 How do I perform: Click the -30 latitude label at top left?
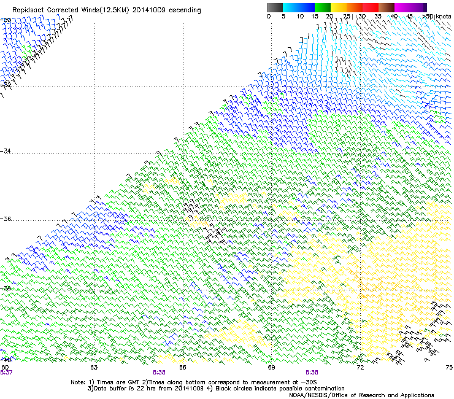[x=6, y=20]
